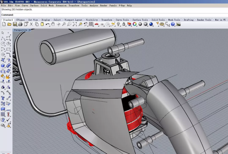Screen dimensions: 228x154
Task: Open the Perspective viewport dropdown arrow
Action: pyautogui.click(x=30, y=30)
